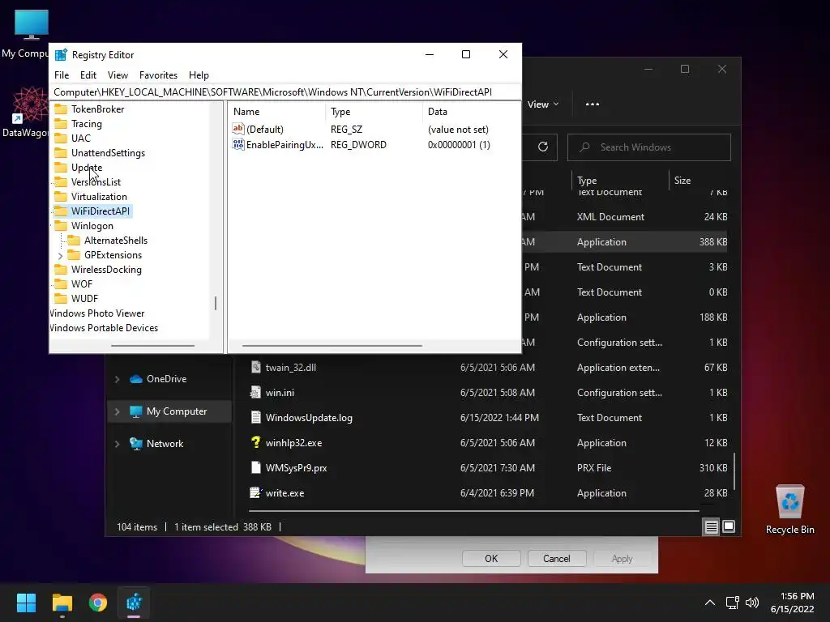The image size is (830, 622).
Task: Select the Network icon in navigation pane
Action: click(x=136, y=444)
